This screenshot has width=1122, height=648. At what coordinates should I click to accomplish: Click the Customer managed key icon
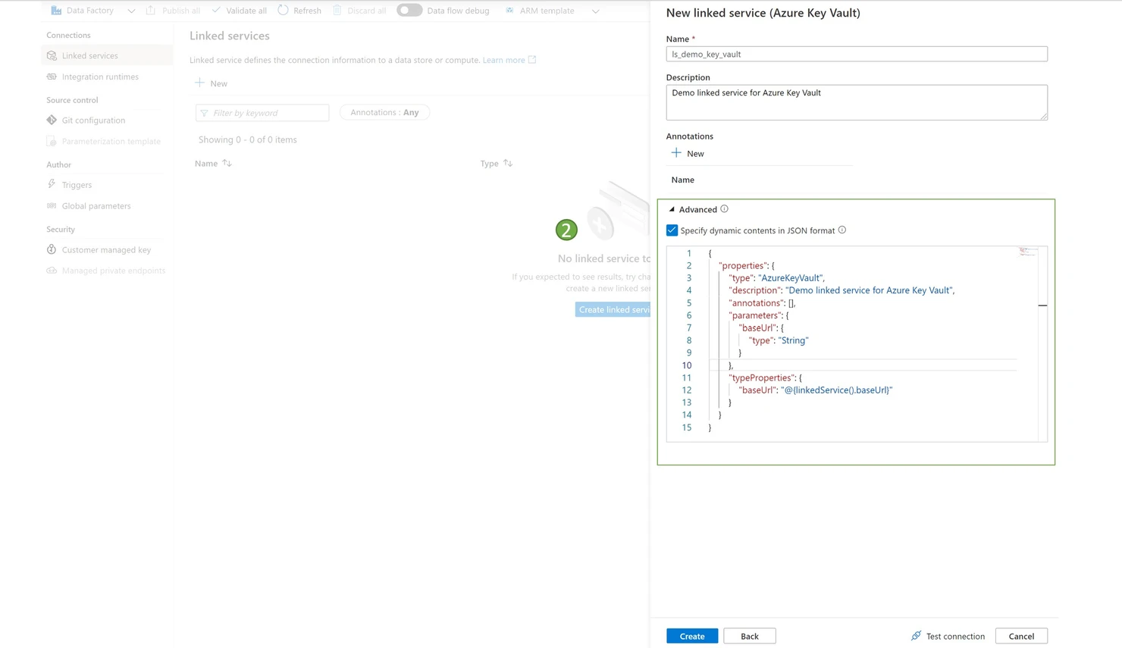click(52, 249)
